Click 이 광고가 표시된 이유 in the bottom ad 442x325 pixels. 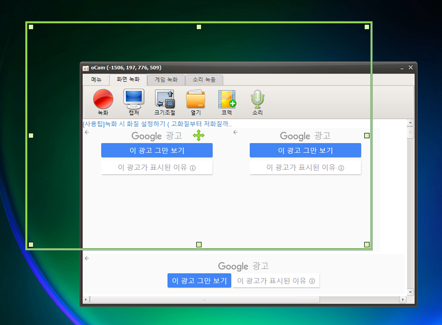click(x=276, y=281)
